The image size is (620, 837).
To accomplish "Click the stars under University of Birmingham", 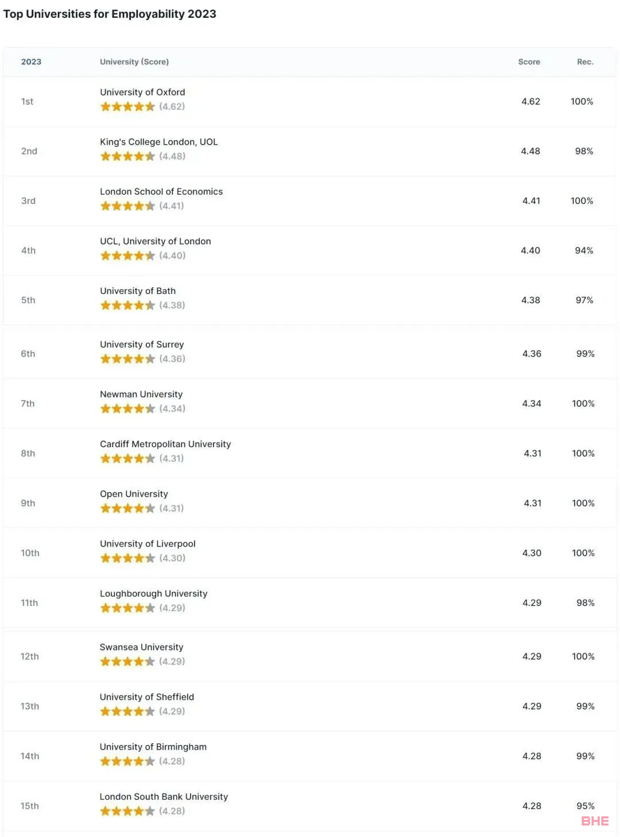I will click(x=127, y=761).
